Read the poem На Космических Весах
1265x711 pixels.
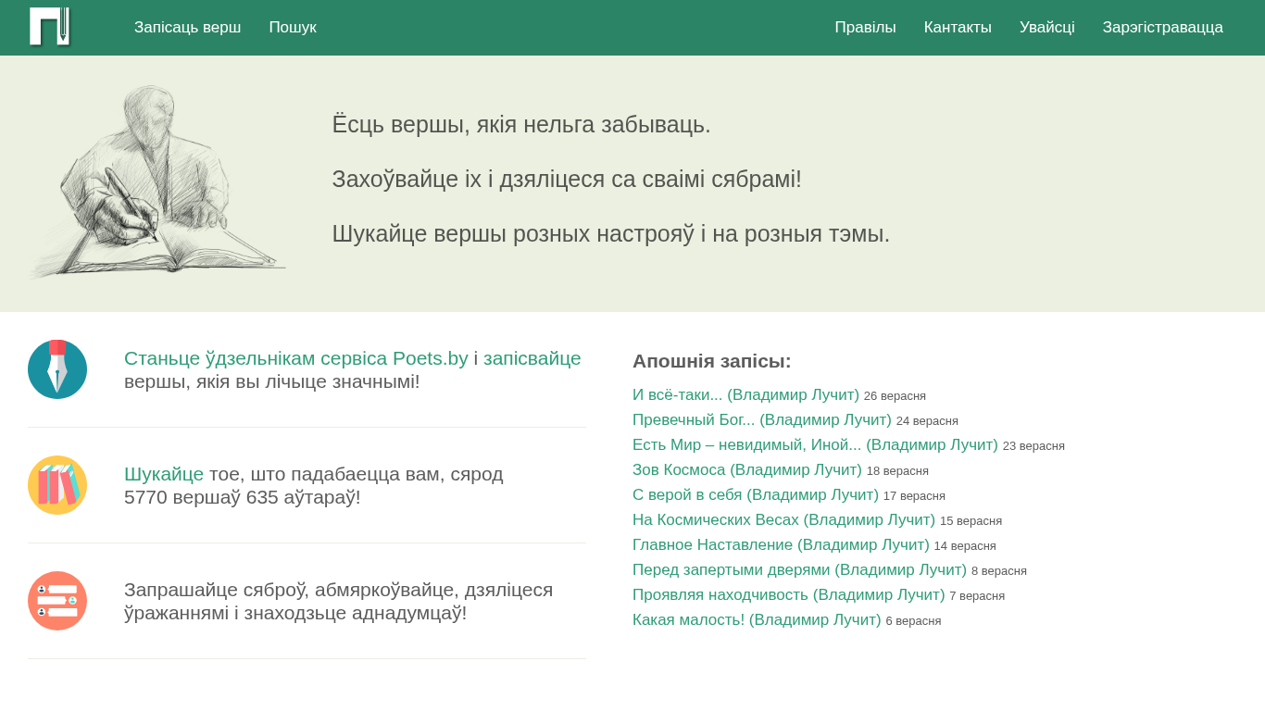[783, 520]
